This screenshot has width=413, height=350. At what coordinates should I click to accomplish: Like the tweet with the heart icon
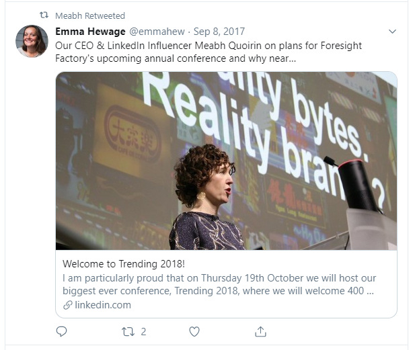click(194, 332)
